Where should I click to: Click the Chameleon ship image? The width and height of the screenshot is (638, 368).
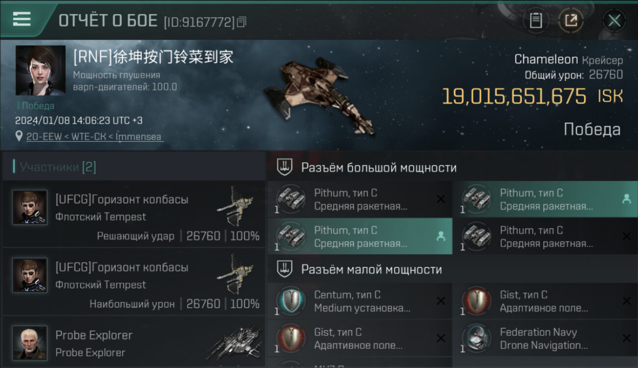318,96
